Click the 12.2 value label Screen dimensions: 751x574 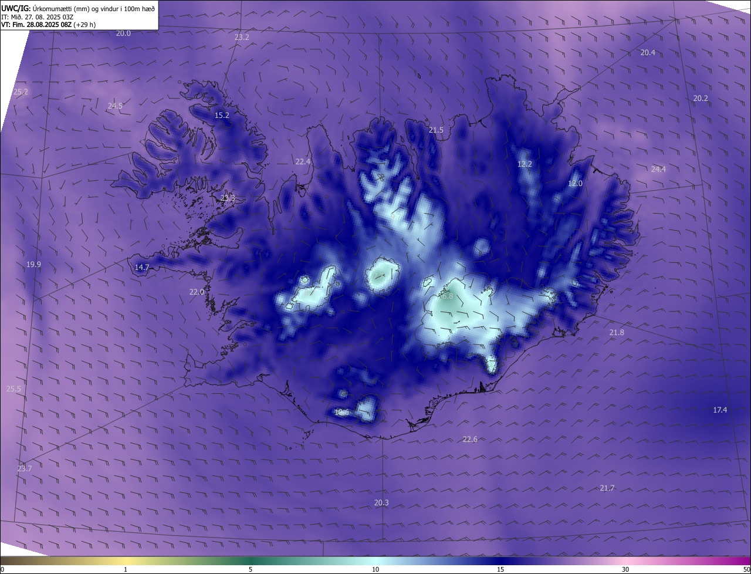[x=525, y=164]
